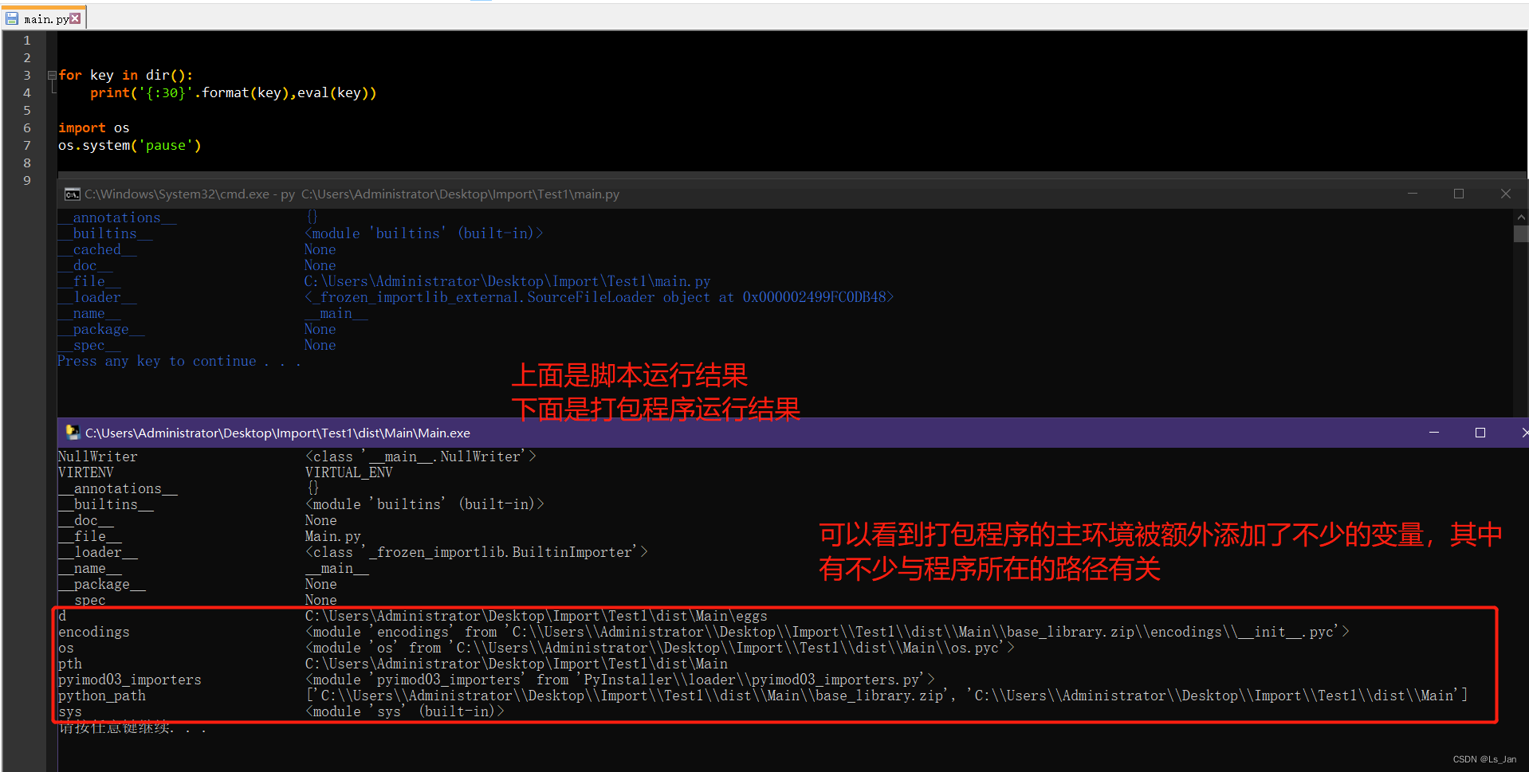
Task: Click line number 7 in the editor gutter
Action: coord(26,145)
